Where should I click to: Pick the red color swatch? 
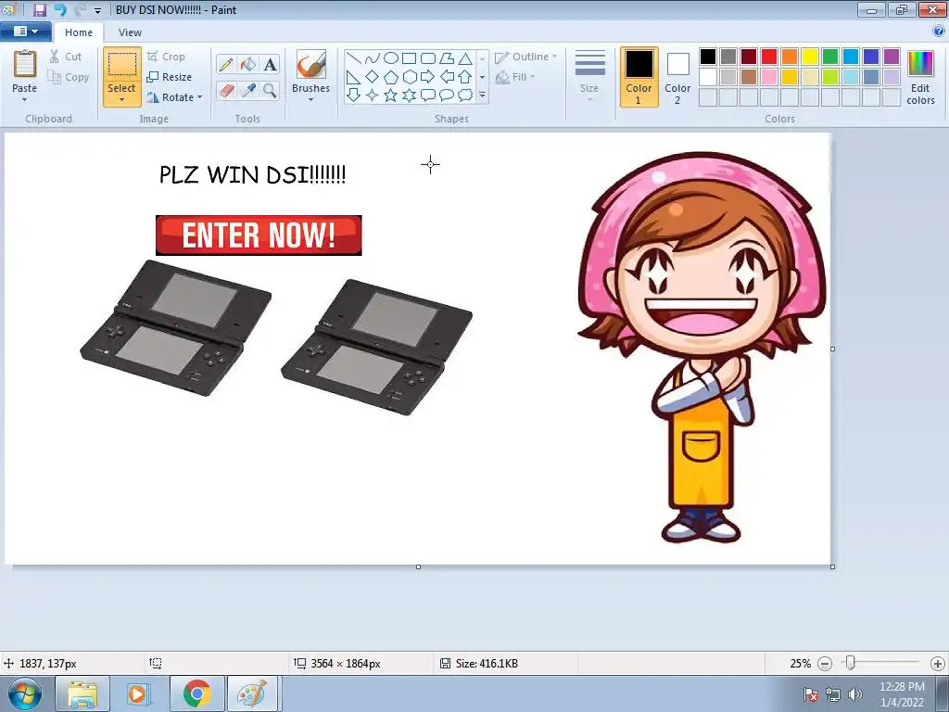coord(769,57)
